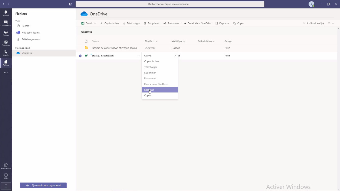Uncheck the selected Tableau de bord.xlsx row
Viewport: 340px width, 191px height.
[x=80, y=56]
